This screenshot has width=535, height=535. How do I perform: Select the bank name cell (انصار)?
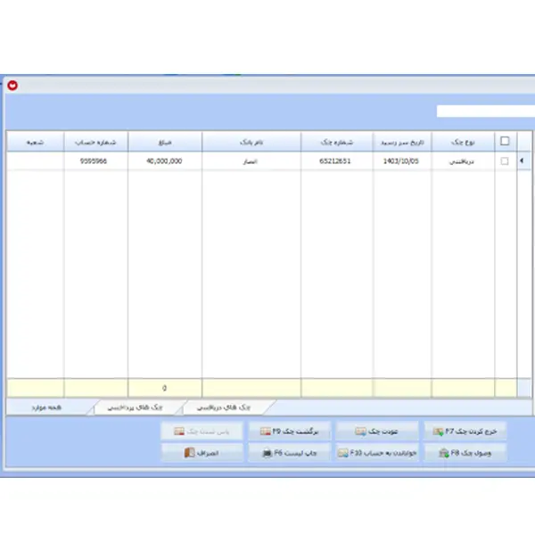[251, 161]
